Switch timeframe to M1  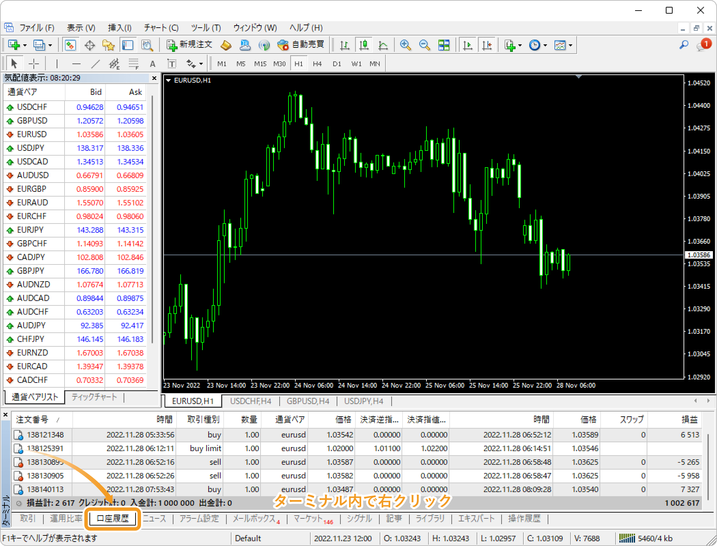[x=222, y=64]
